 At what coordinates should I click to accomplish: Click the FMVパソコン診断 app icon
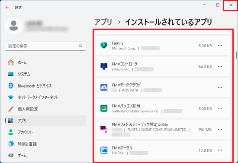tap(104, 108)
